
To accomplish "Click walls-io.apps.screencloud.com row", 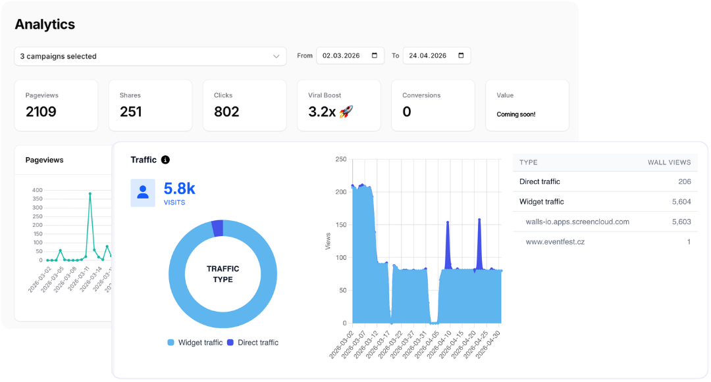I will tap(605, 222).
